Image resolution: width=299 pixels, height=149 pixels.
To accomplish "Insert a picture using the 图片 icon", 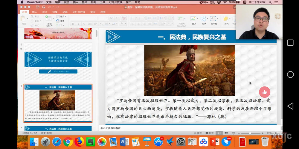I will point(194,19).
